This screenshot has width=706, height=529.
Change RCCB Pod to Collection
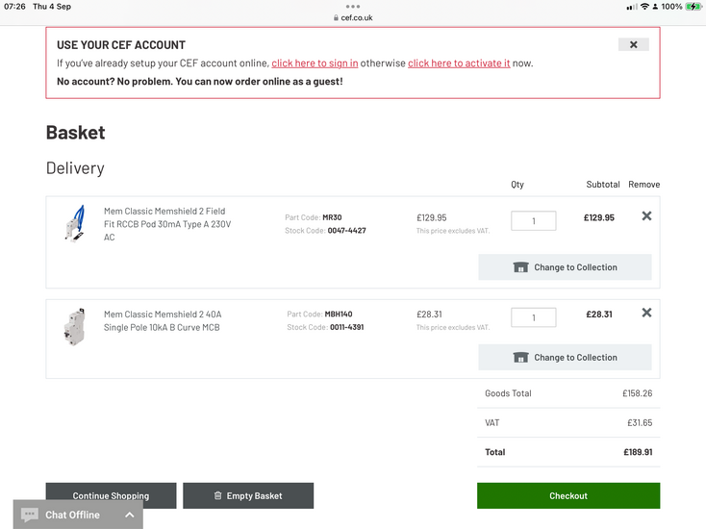(565, 267)
